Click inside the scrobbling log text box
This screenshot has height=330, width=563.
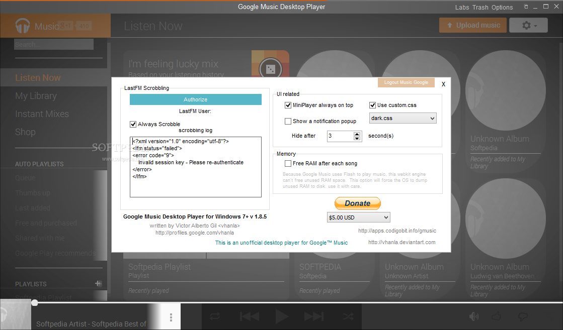[195, 167]
